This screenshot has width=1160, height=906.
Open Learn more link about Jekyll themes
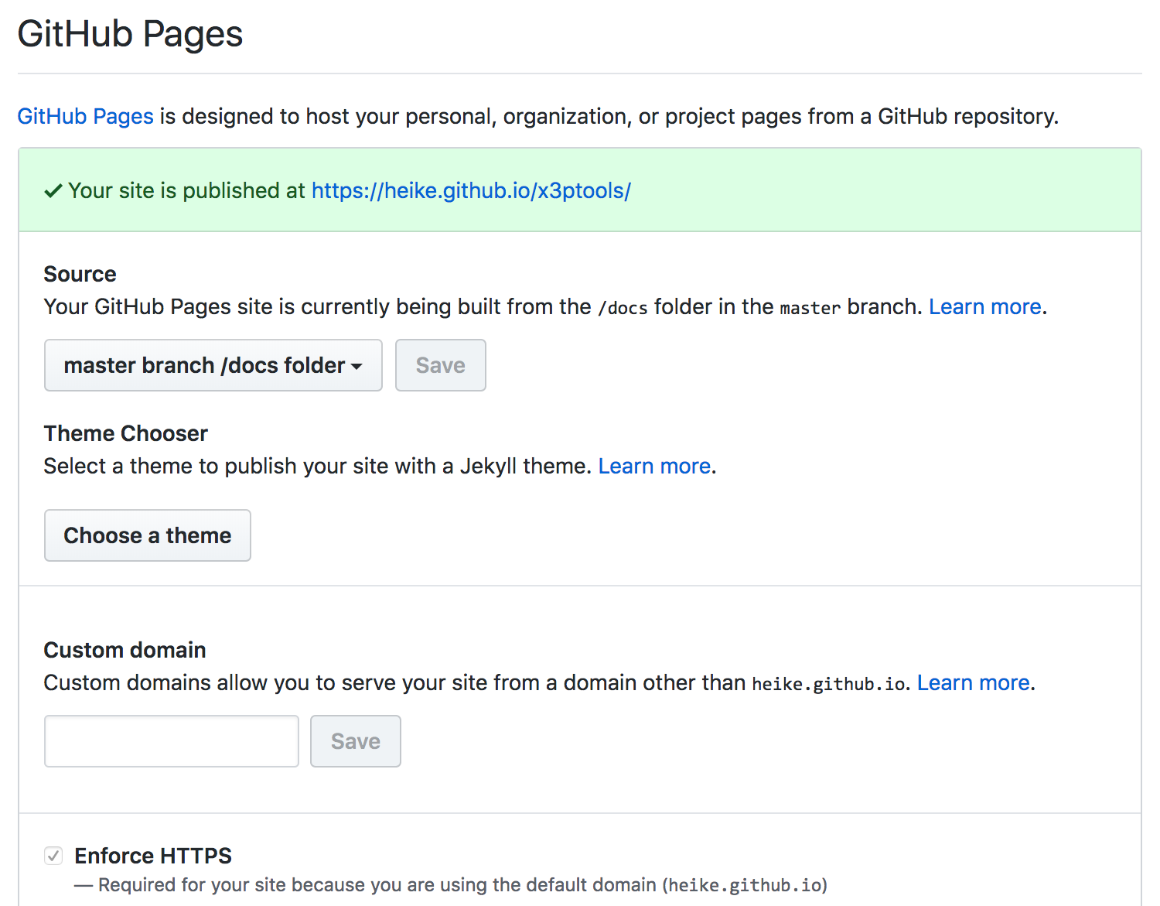point(654,467)
